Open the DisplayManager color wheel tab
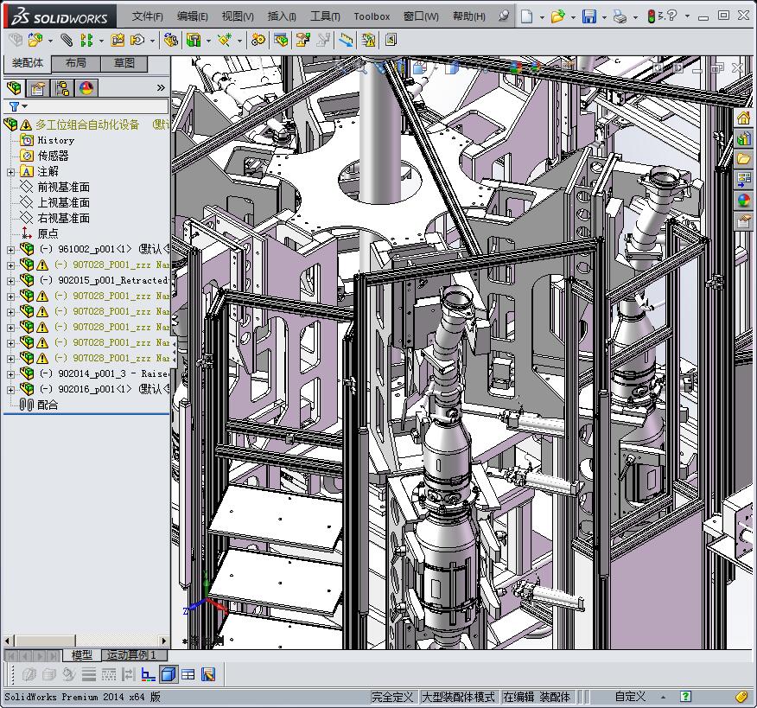The image size is (757, 708). point(86,88)
